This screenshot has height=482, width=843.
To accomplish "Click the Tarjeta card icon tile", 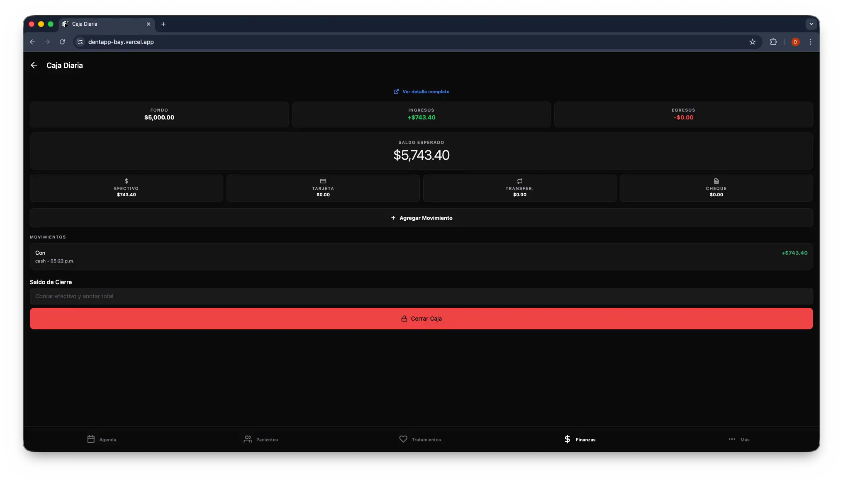I will [323, 188].
